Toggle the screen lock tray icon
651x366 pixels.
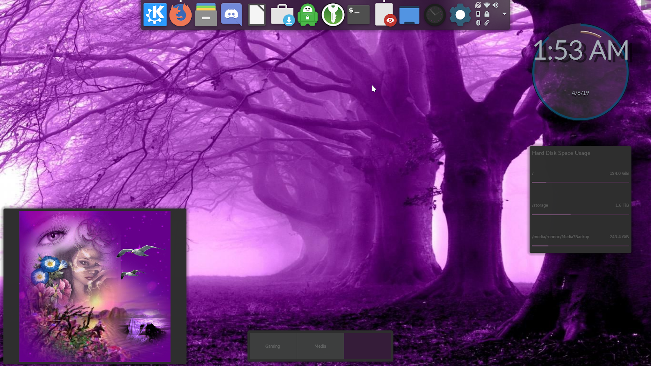(487, 14)
